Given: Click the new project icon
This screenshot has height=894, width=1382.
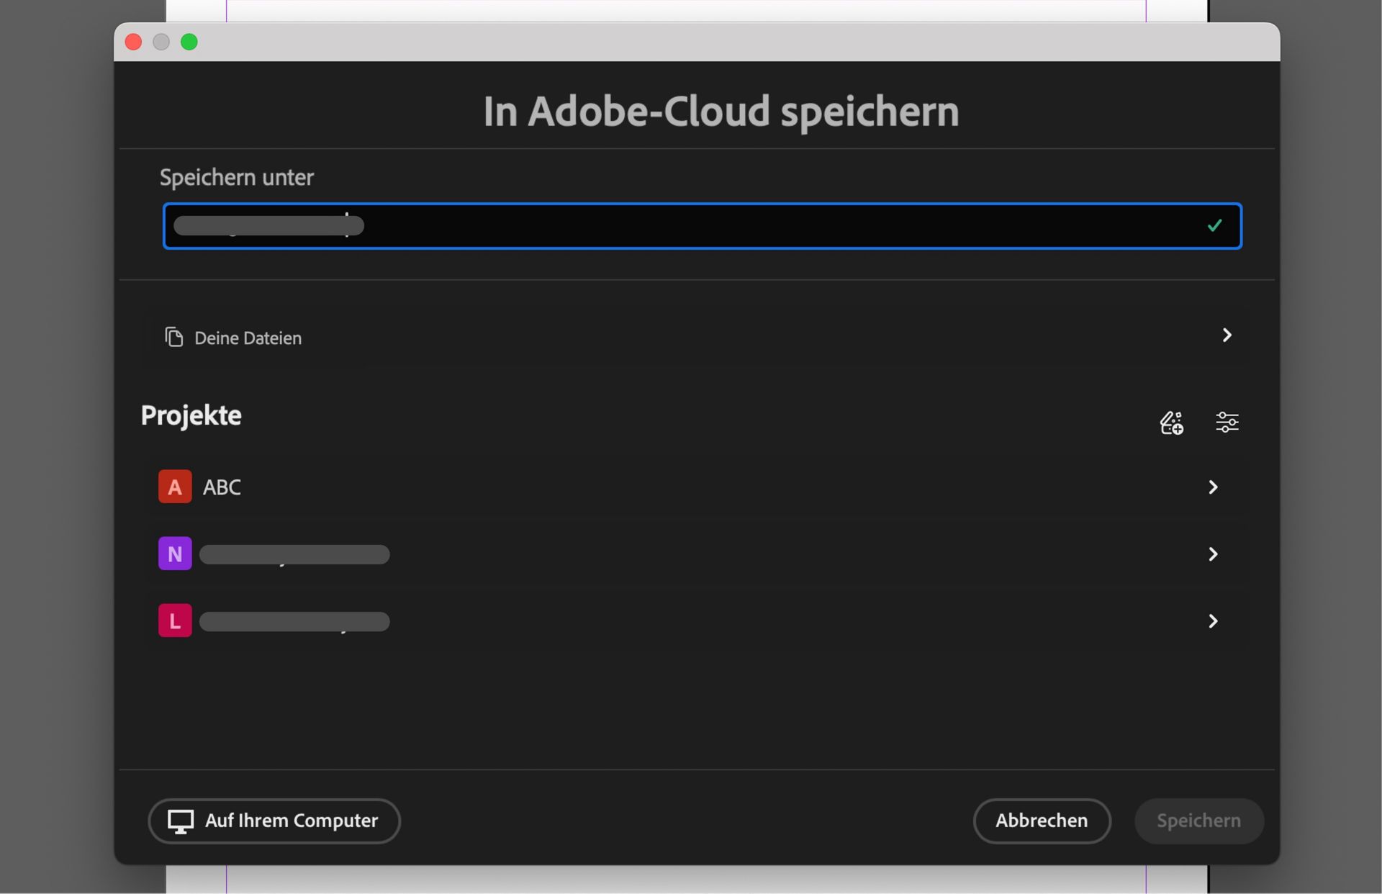Looking at the screenshot, I should click(x=1171, y=423).
